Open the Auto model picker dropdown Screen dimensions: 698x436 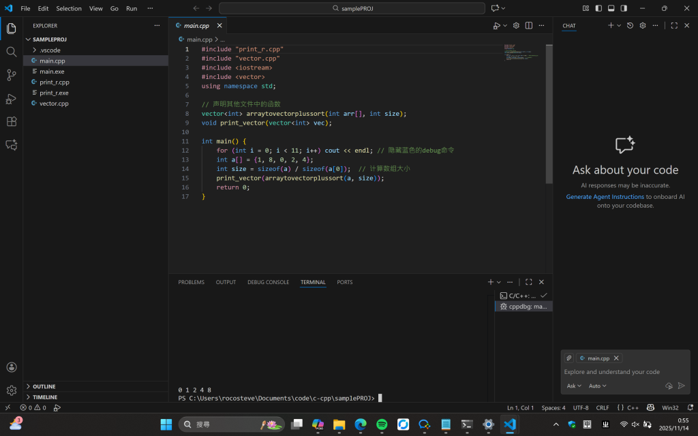[x=596, y=386]
